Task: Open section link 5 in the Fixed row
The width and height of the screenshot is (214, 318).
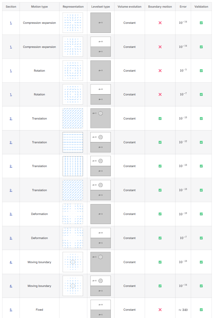Action: click(11, 310)
